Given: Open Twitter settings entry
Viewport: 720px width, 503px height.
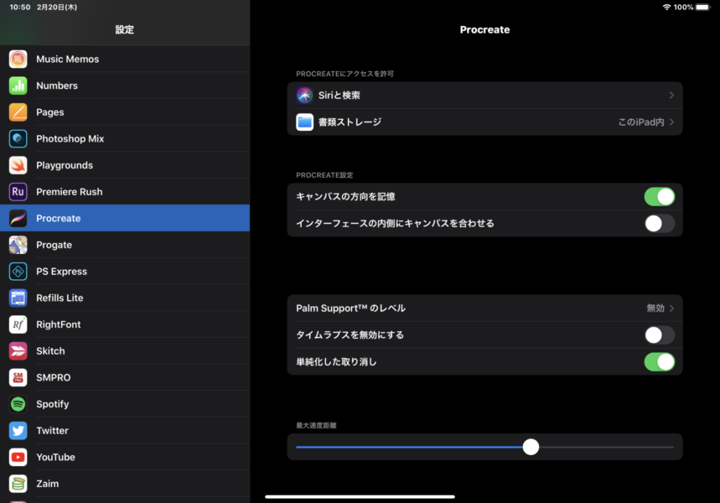Looking at the screenshot, I should (125, 431).
